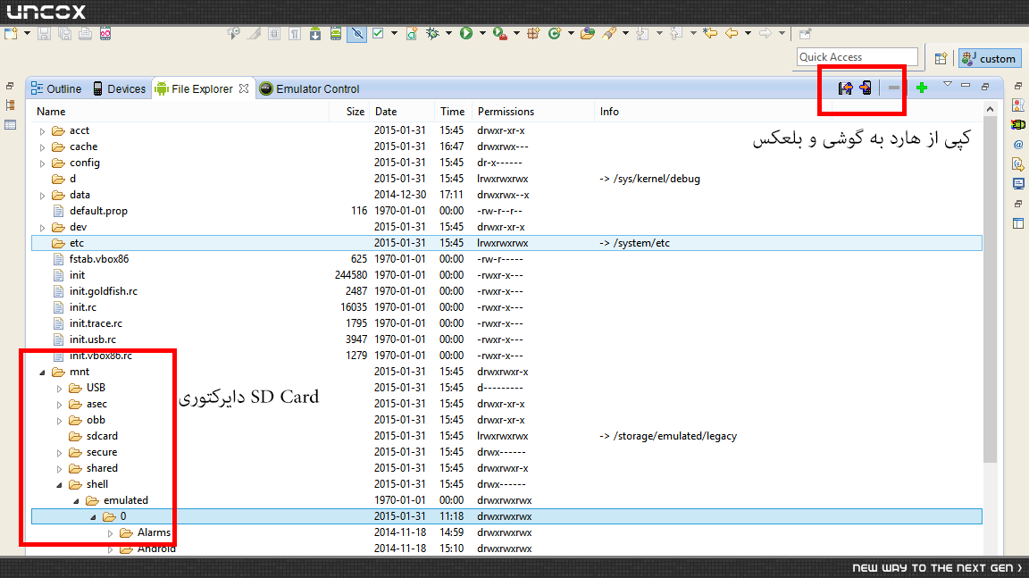This screenshot has height=578, width=1029.
Task: Close the File Explorer tab
Action: point(244,88)
